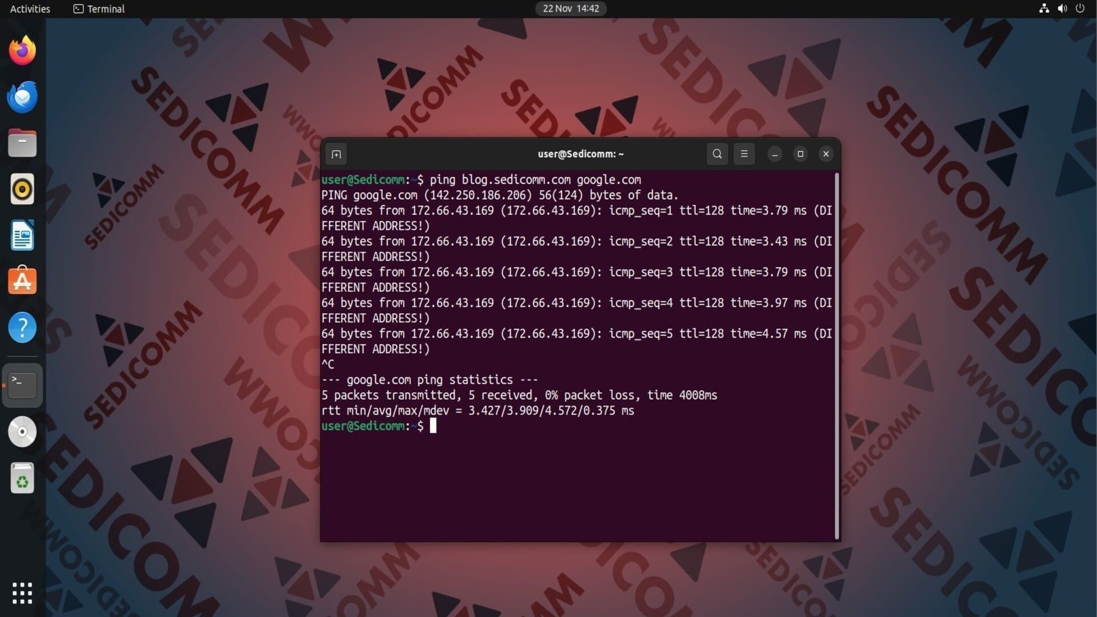Click the '5 packets transmitted' summary line

pyautogui.click(x=519, y=395)
